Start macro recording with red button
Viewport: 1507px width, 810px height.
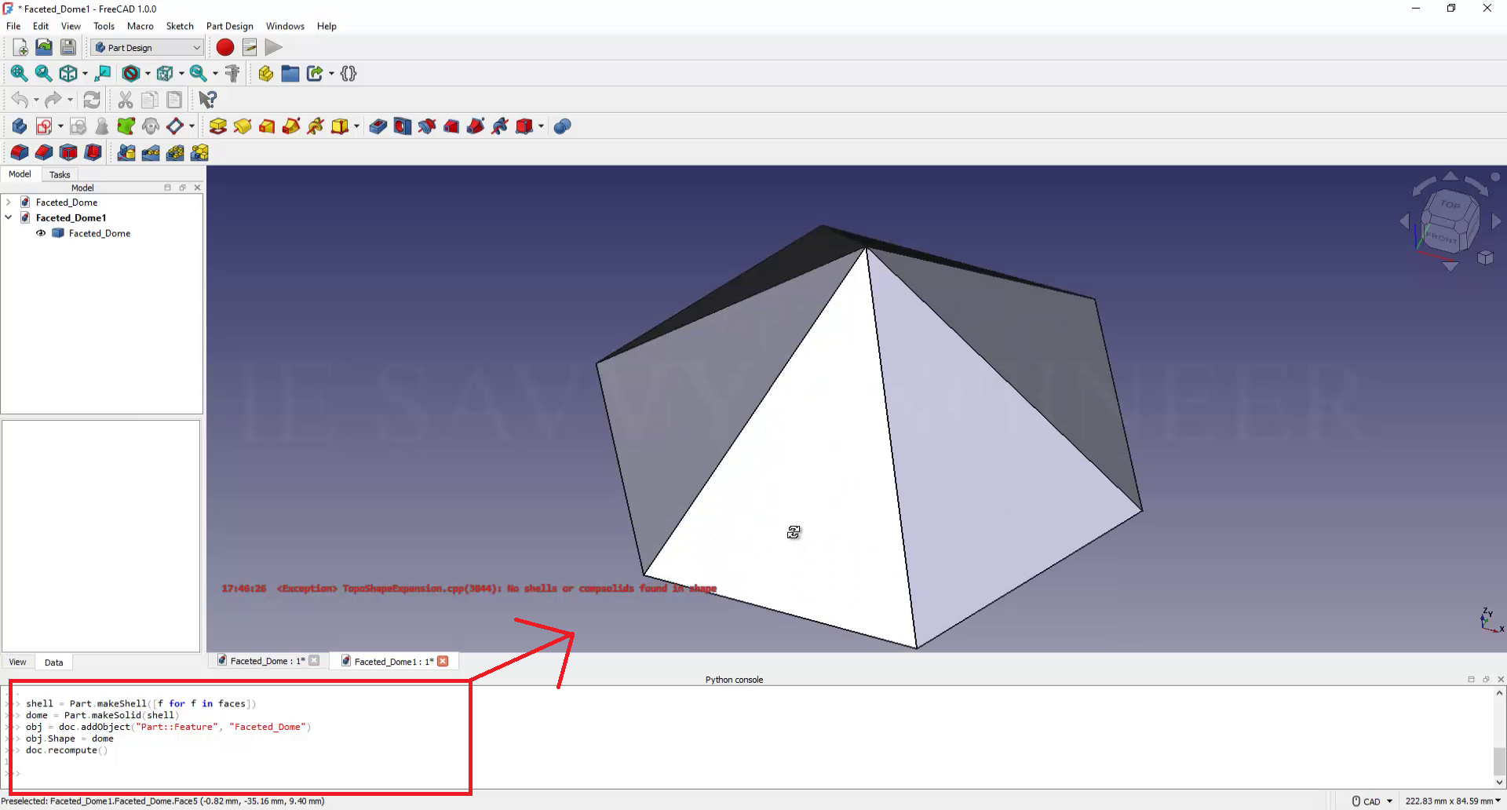click(x=225, y=48)
